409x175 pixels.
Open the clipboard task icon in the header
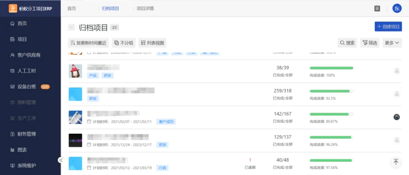(x=377, y=8)
